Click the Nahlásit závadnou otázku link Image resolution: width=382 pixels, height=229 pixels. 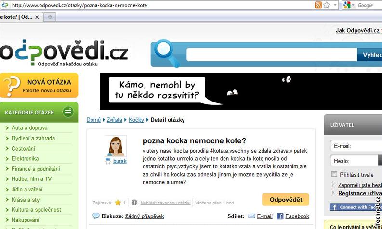click(165, 203)
